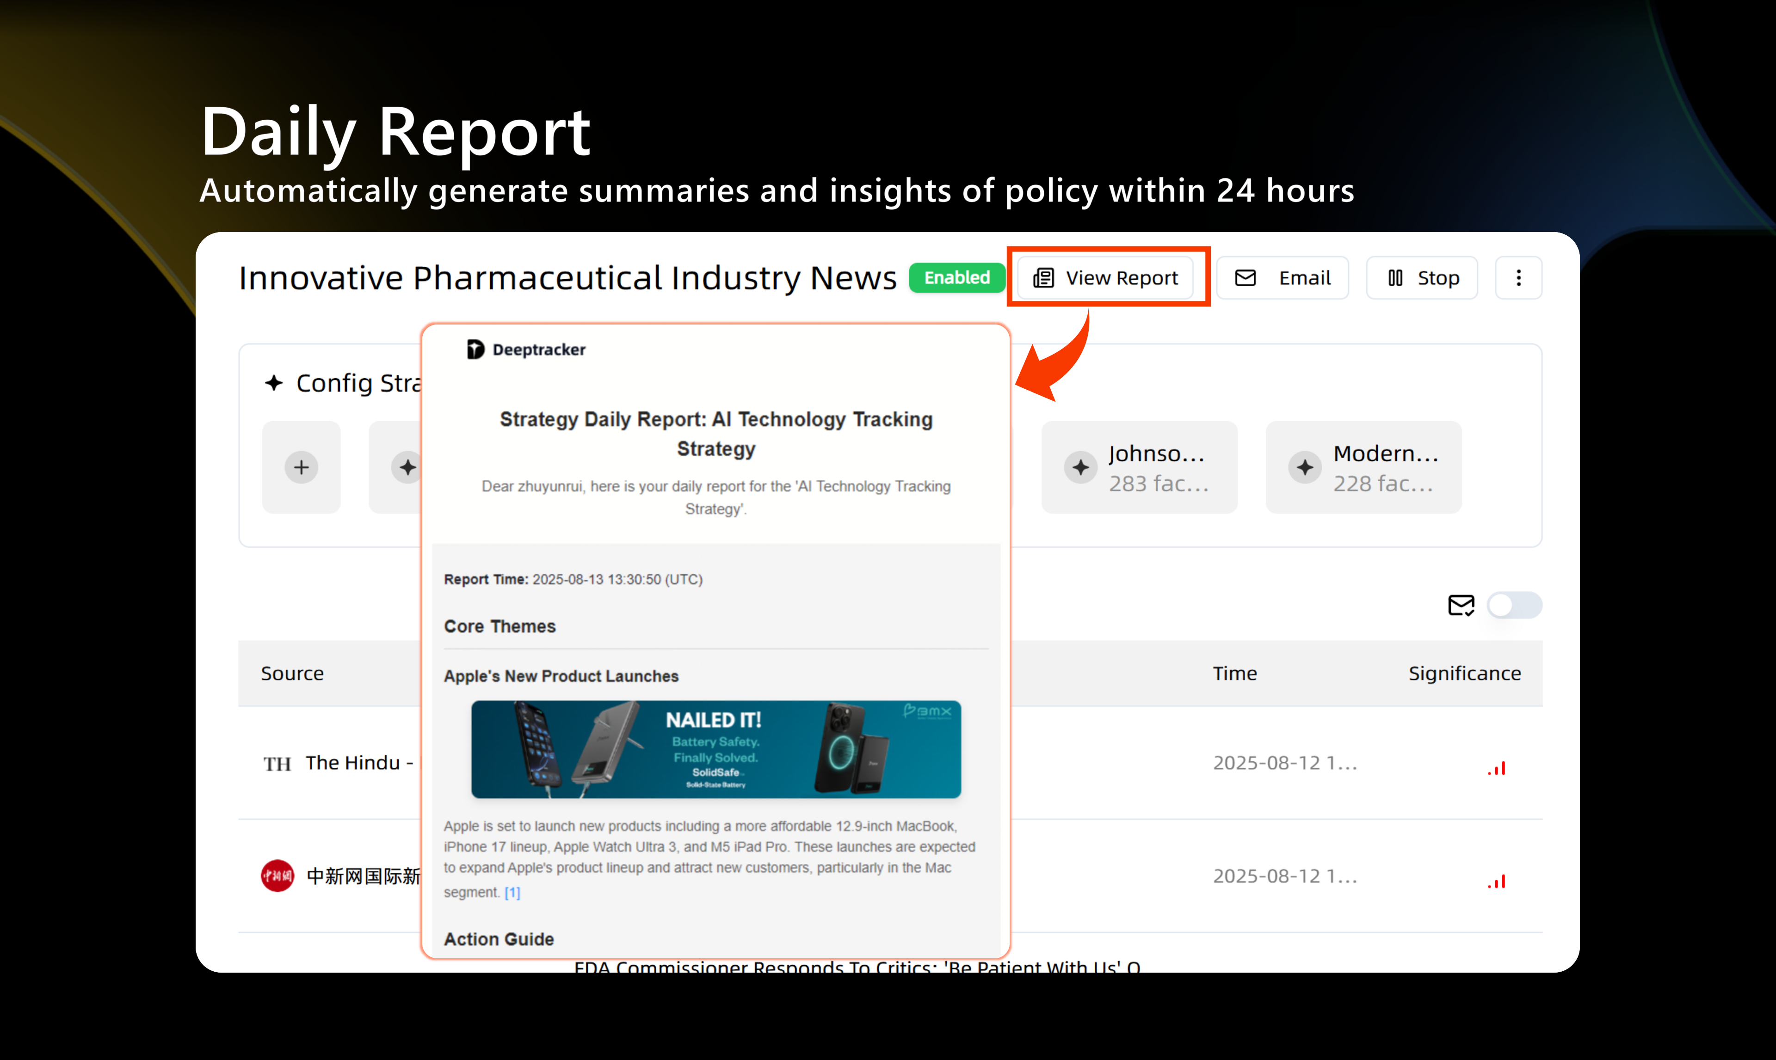This screenshot has width=1776, height=1060.
Task: Open the citation [1] link
Action: [x=512, y=892]
